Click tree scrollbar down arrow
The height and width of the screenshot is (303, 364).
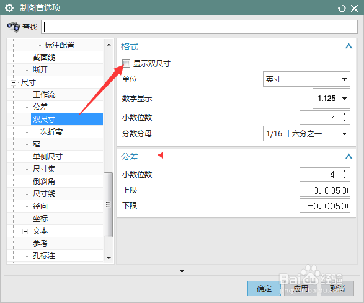109,258
